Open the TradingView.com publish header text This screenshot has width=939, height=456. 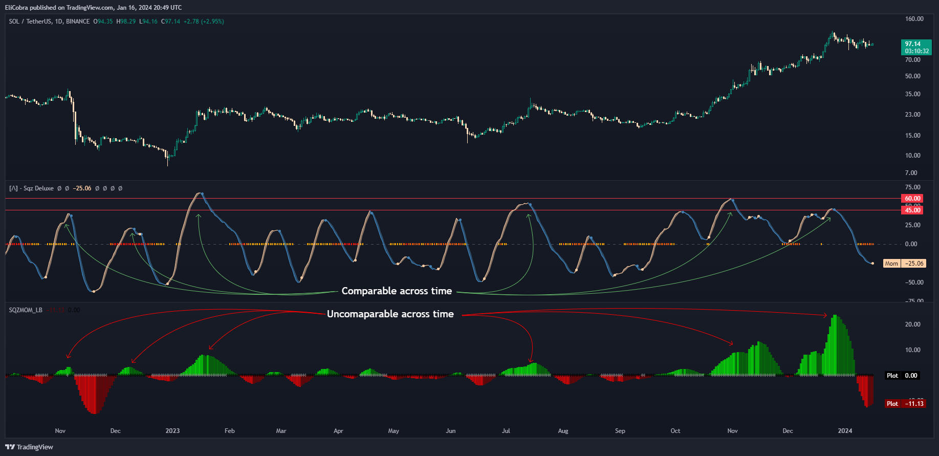coord(93,7)
